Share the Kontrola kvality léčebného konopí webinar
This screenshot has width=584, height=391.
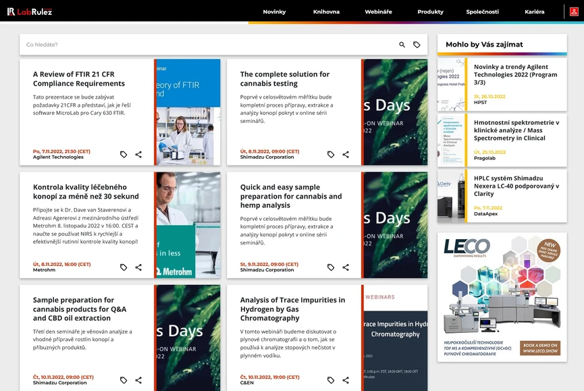[x=138, y=267]
